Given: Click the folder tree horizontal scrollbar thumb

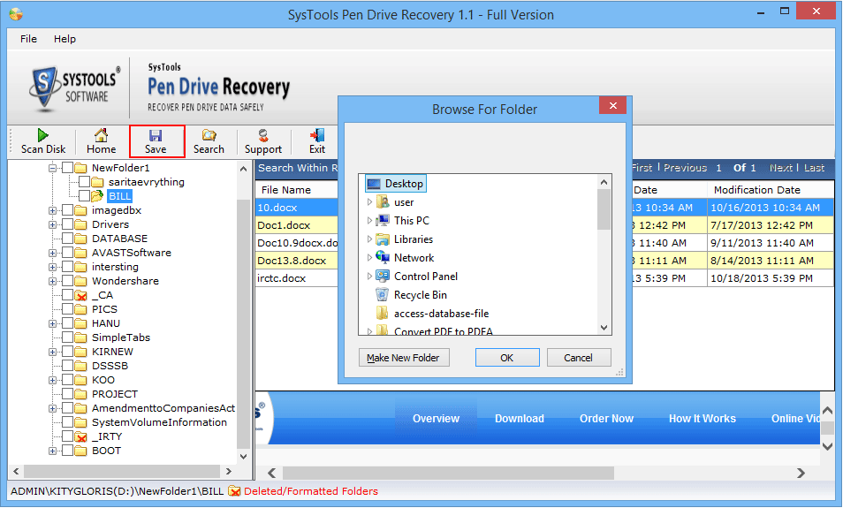Looking at the screenshot, I should click(x=122, y=472).
